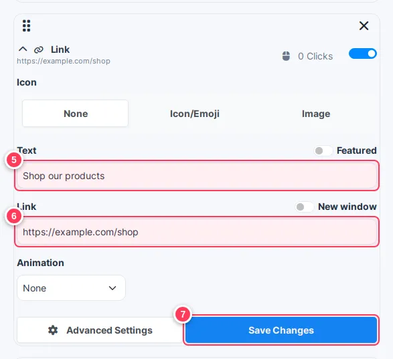Grab the six-dot drag handle icon
Image resolution: width=393 pixels, height=359 pixels.
tap(26, 26)
